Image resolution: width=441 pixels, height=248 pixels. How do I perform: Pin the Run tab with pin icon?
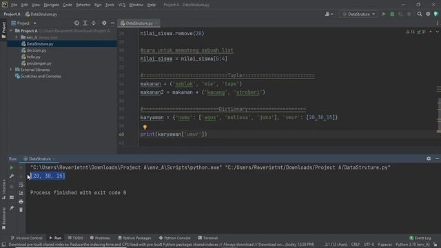coord(12,208)
